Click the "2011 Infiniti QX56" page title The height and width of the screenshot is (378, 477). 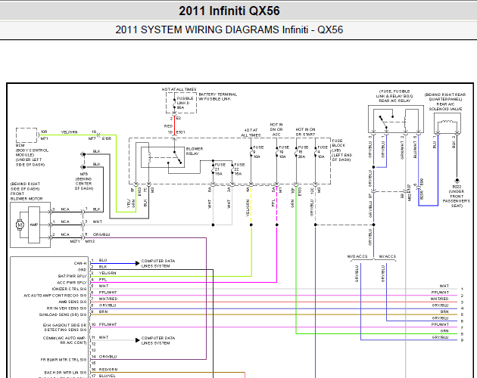[229, 11]
